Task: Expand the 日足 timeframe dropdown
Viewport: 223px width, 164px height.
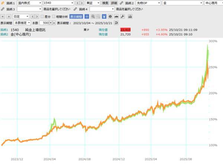Action: tap(20, 16)
